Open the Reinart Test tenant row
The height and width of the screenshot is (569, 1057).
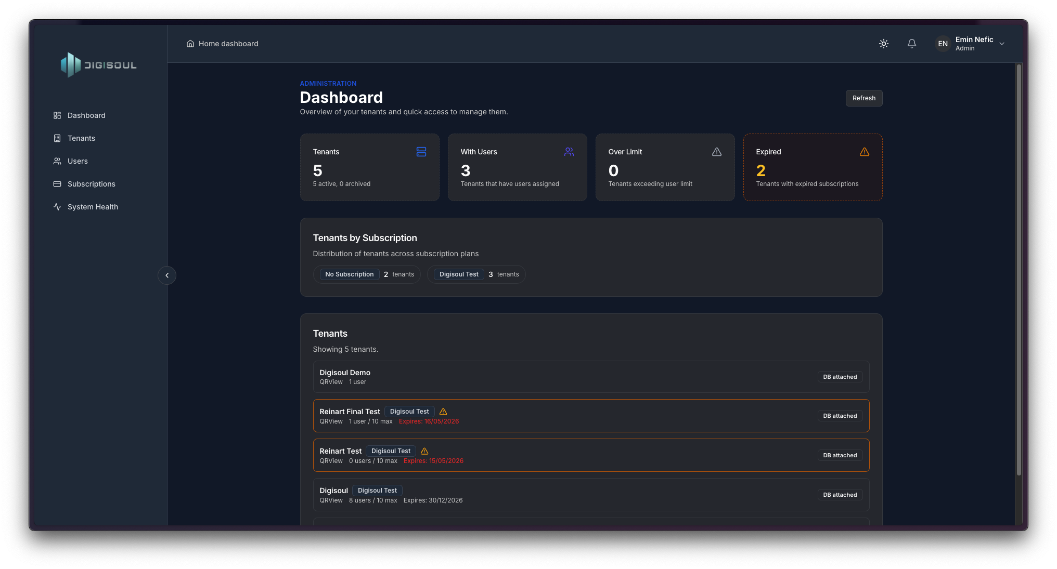(x=591, y=455)
